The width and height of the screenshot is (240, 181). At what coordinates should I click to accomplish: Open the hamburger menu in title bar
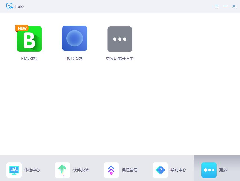pos(217,6)
